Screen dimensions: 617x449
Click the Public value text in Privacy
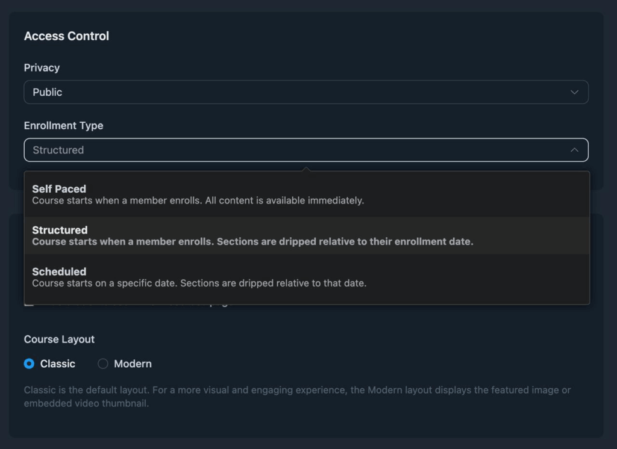coord(48,92)
